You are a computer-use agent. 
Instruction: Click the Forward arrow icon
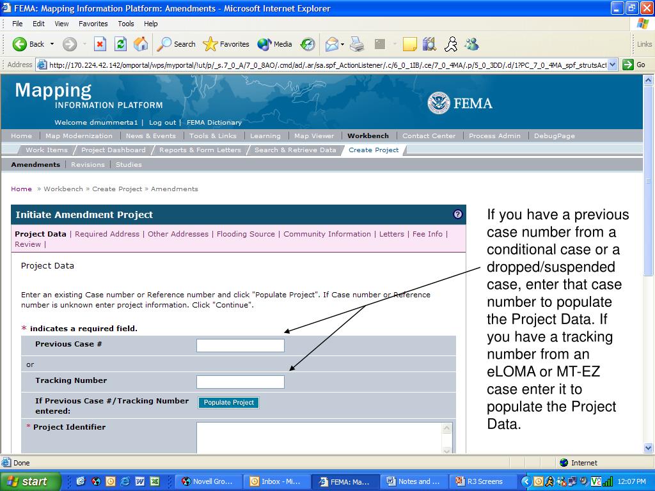point(70,44)
